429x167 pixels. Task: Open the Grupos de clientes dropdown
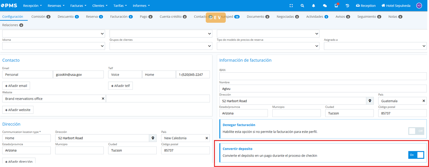[161, 46]
